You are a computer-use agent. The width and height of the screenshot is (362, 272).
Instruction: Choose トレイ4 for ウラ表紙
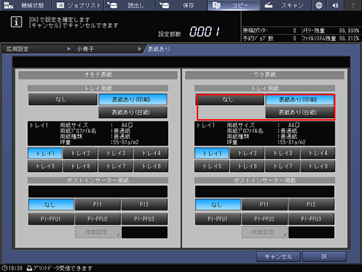click(318, 154)
